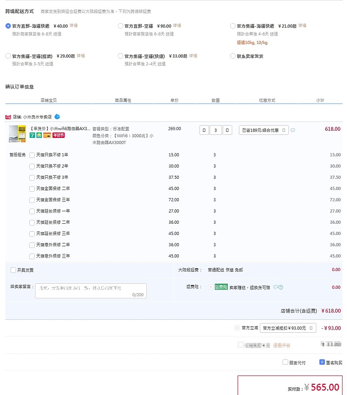
Task: Click the help question mark icon for shipping insurance
Action: click(281, 287)
